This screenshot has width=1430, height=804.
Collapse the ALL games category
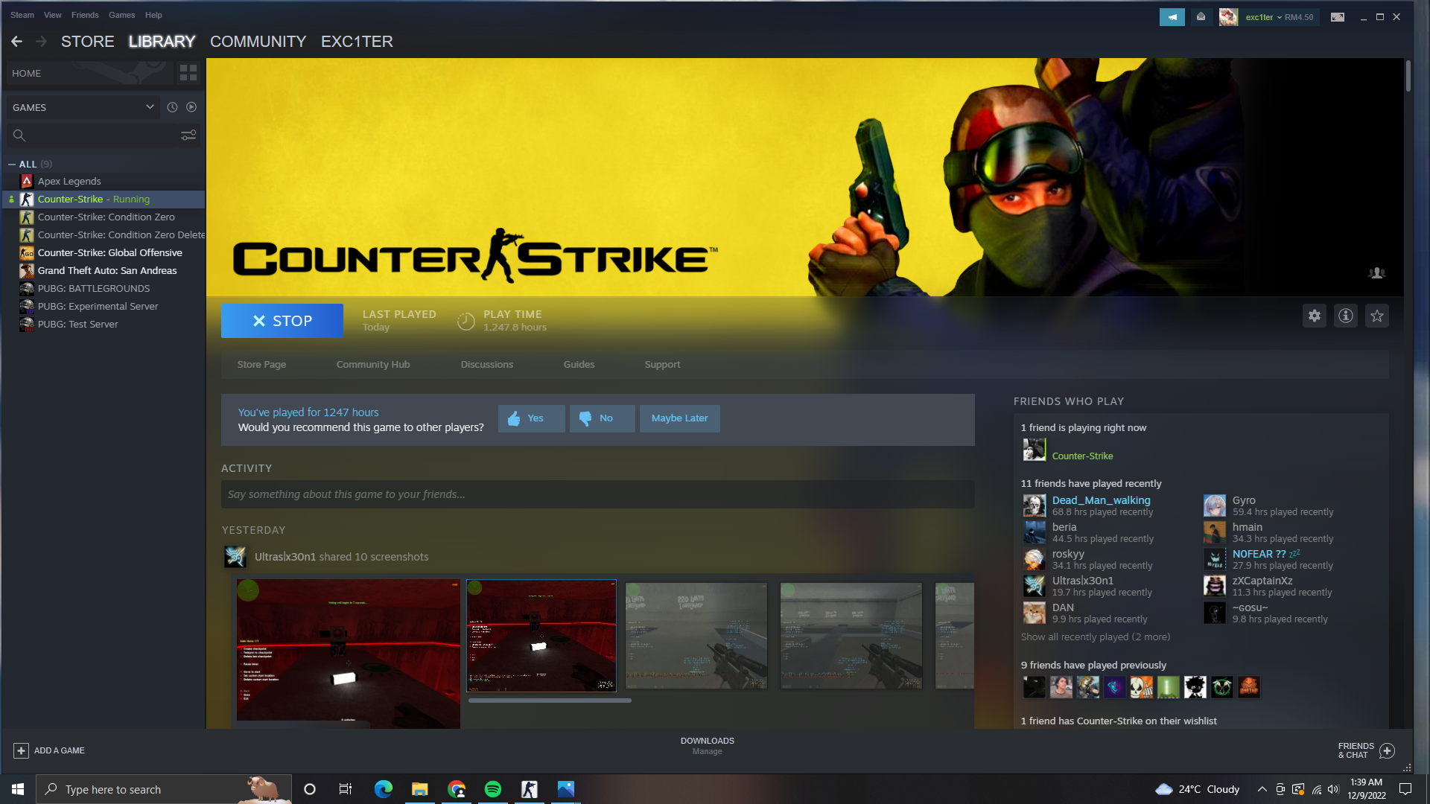12,164
